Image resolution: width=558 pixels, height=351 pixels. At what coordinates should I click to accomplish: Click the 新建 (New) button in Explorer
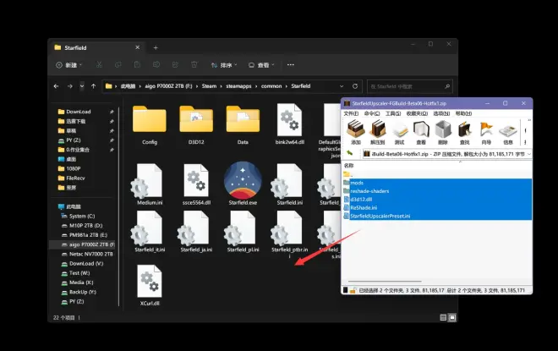(69, 65)
